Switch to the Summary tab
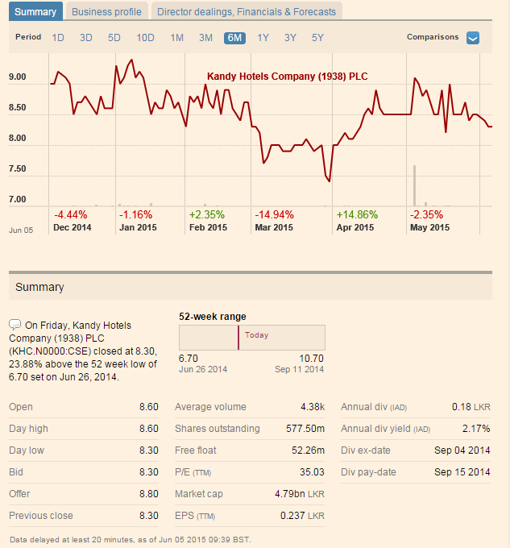This screenshot has height=548, width=510. [35, 11]
